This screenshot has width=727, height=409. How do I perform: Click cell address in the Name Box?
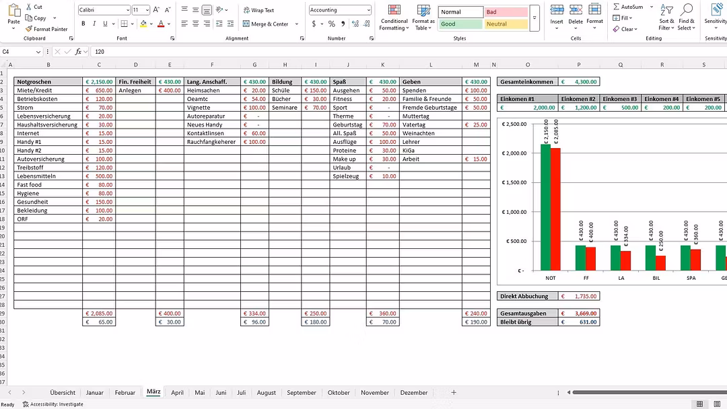click(x=24, y=52)
